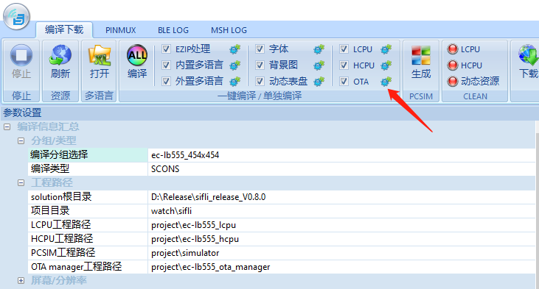Select the LCPU工程路径 property label
Viewport: 539px width, 289px height.
tap(88, 225)
